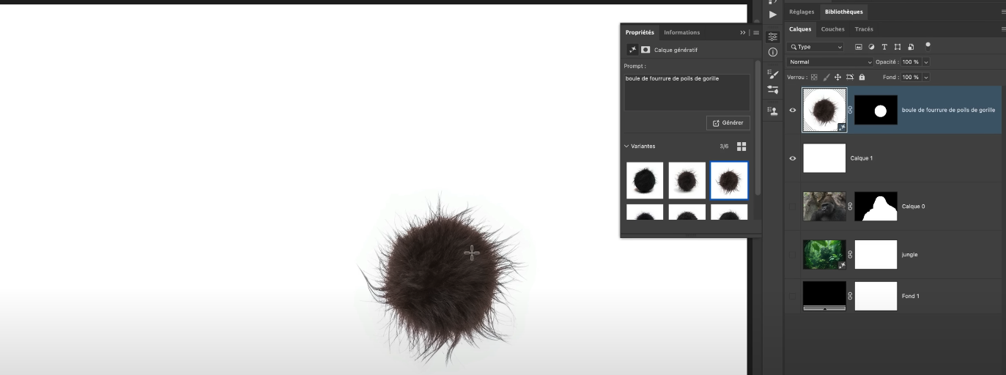Viewport: 1006px width, 375px height.
Task: Open the Opacité slider arrow
Action: point(926,62)
